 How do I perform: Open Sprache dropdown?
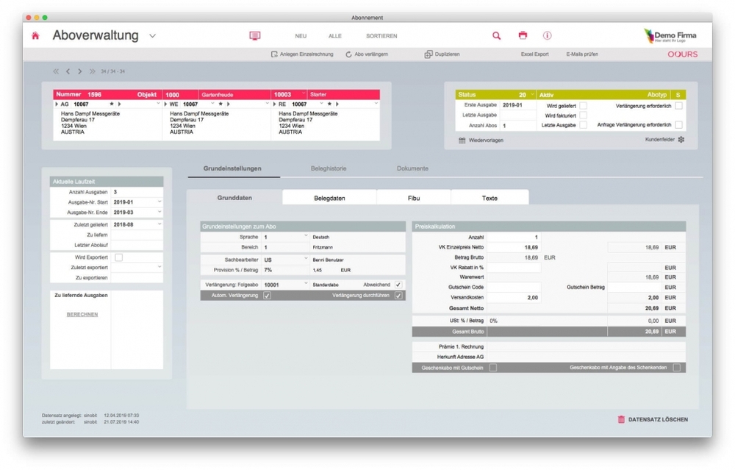pyautogui.click(x=306, y=236)
